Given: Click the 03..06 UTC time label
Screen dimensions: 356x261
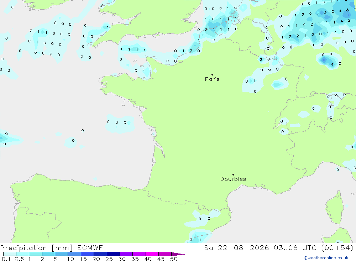Looking at the screenshot, I should 296,247.
